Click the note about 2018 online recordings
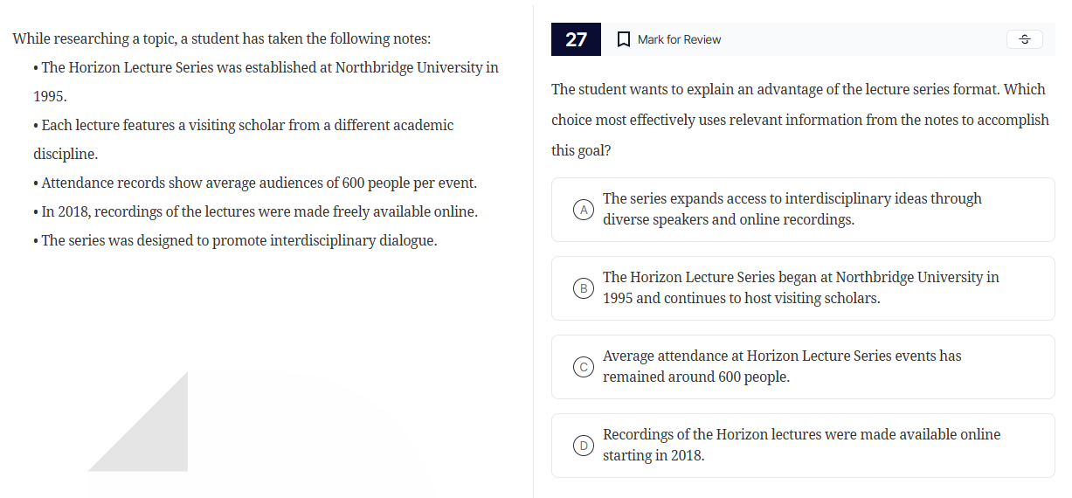Viewport: 1072px width, 498px height. click(259, 212)
